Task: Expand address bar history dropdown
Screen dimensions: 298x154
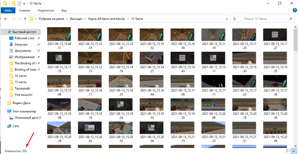Action: pos(227,19)
